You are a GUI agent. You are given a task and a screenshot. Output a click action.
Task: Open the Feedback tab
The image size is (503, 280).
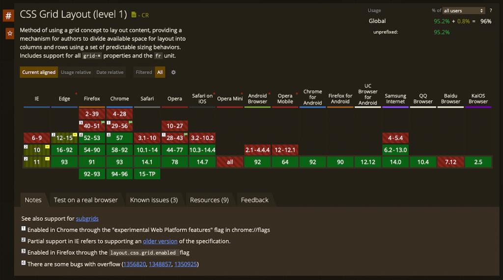coord(255,200)
